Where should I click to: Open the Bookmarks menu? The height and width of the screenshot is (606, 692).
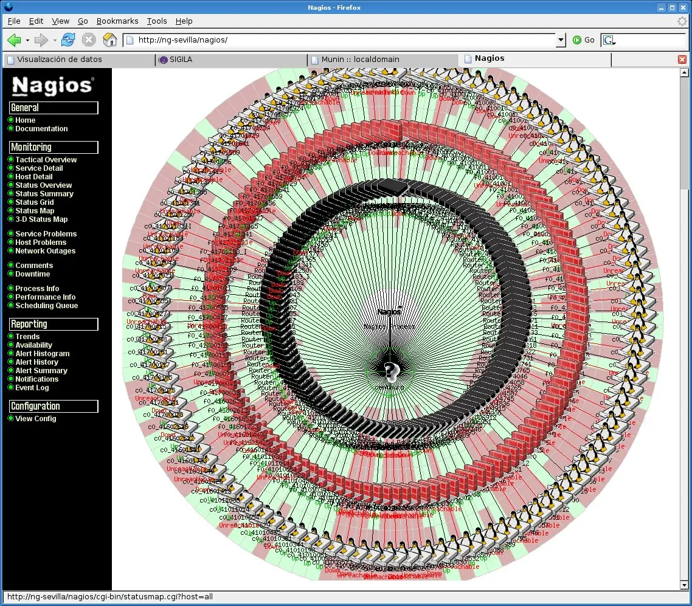click(117, 21)
